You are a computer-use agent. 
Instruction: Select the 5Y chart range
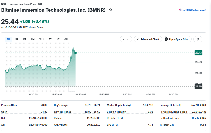pyautogui.click(x=58, y=39)
